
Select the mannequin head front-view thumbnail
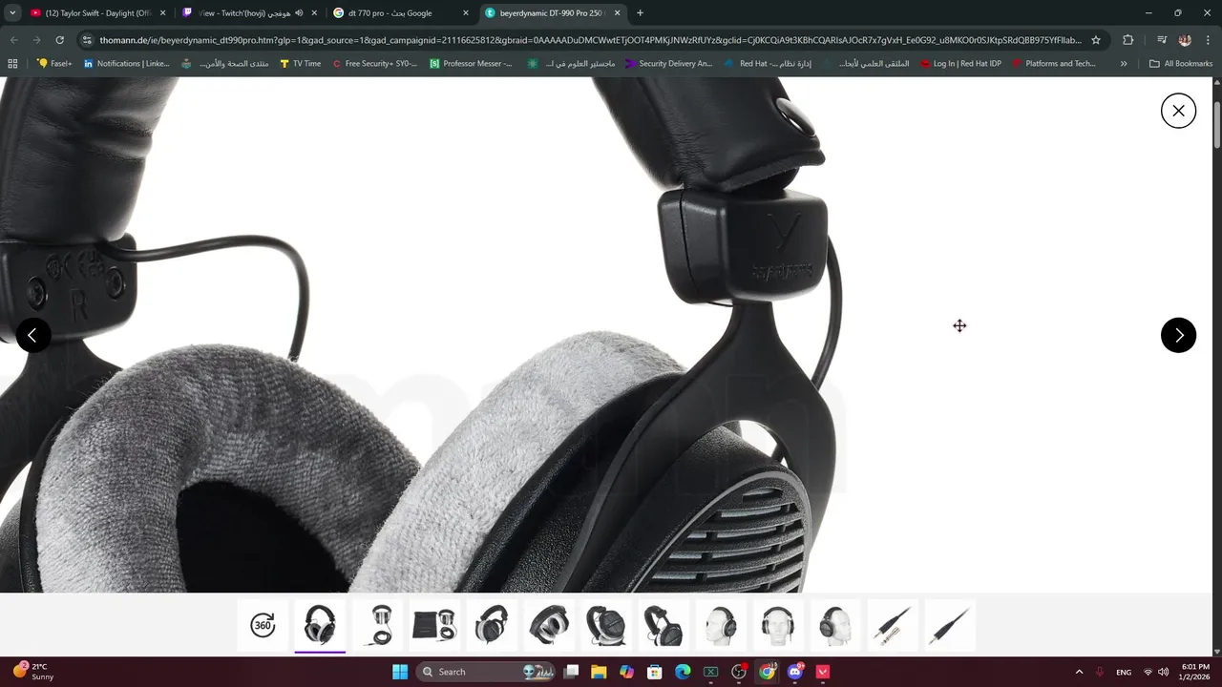pyautogui.click(x=778, y=625)
